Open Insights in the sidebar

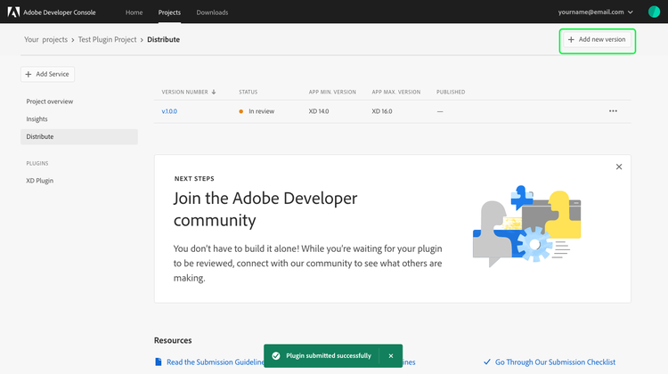point(37,119)
